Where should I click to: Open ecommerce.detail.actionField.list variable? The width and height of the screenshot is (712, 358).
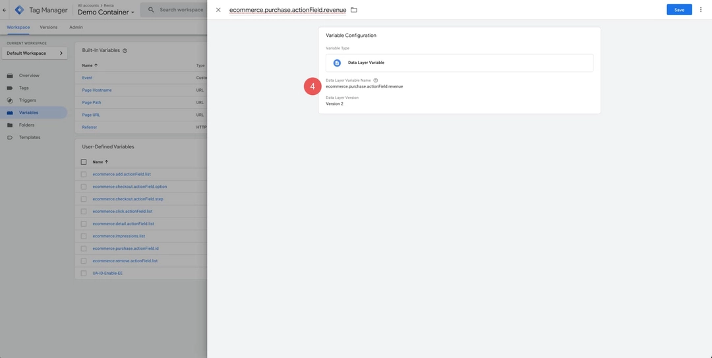point(123,224)
